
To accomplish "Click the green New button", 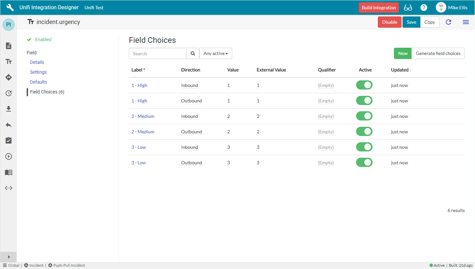I will (403, 53).
